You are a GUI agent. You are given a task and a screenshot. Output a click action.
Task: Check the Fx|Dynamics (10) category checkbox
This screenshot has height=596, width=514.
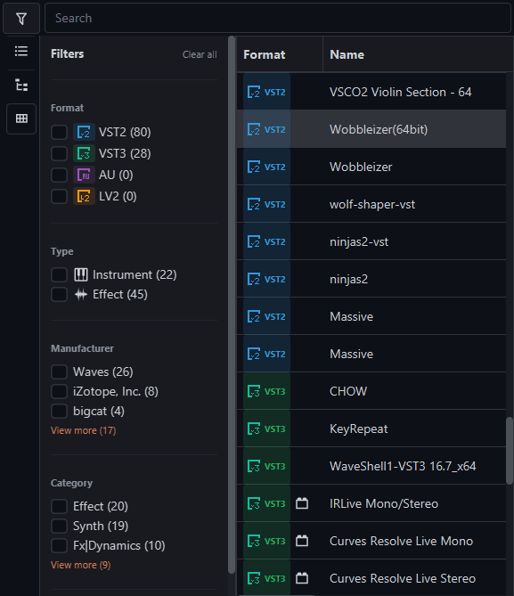(60, 546)
